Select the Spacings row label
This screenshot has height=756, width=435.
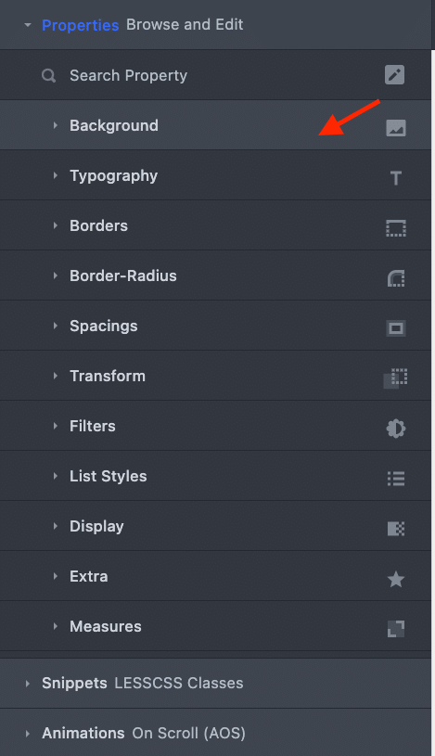pyautogui.click(x=104, y=326)
